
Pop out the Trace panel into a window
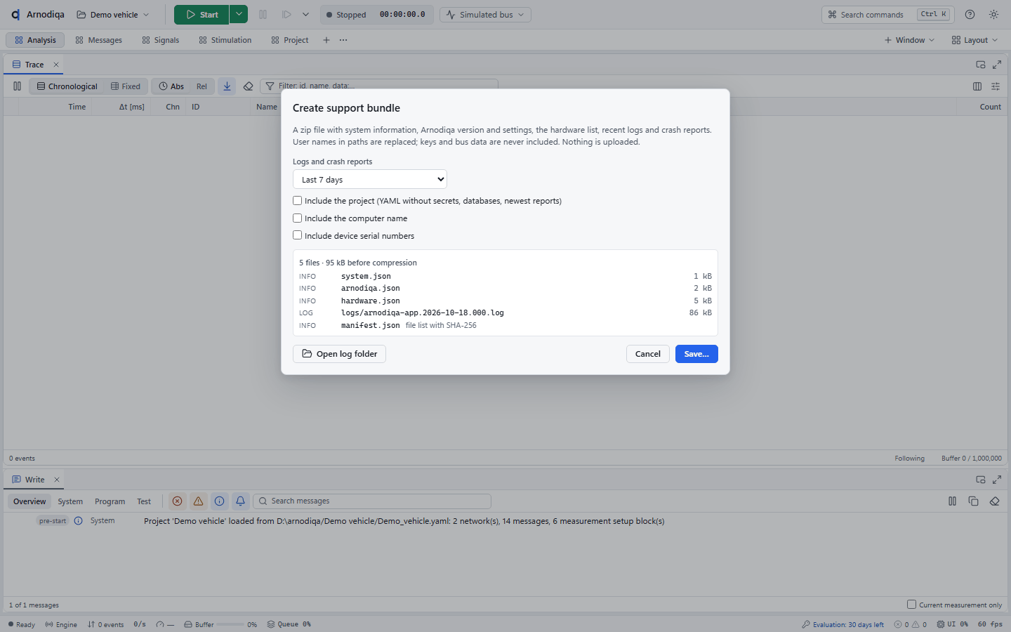click(x=981, y=65)
